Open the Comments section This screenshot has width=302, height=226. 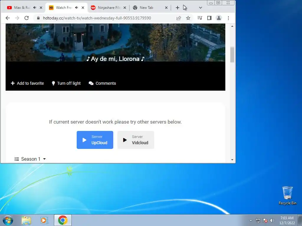click(x=102, y=83)
